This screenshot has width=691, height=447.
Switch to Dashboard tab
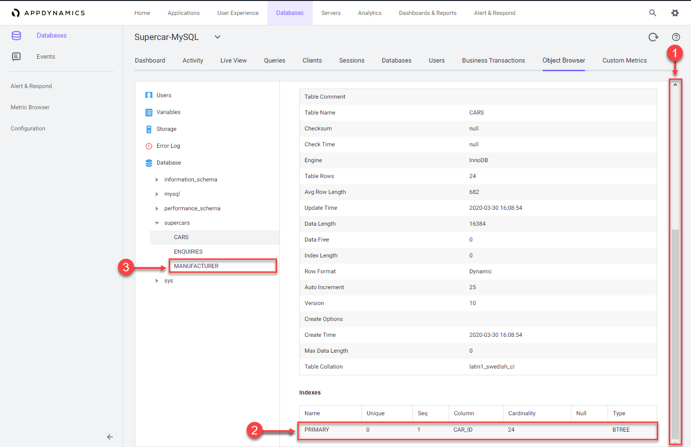pyautogui.click(x=150, y=61)
